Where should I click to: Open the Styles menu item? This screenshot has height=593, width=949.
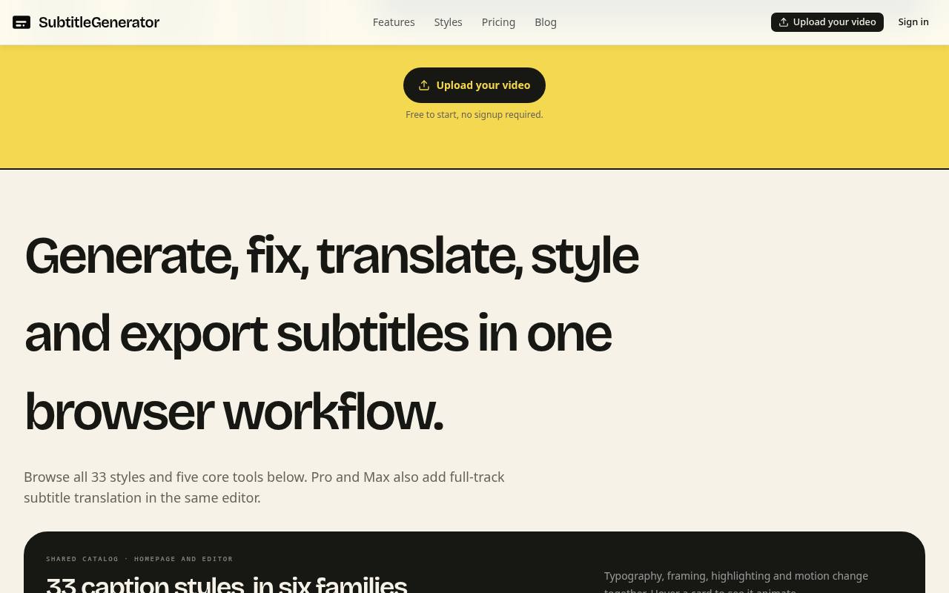click(448, 22)
